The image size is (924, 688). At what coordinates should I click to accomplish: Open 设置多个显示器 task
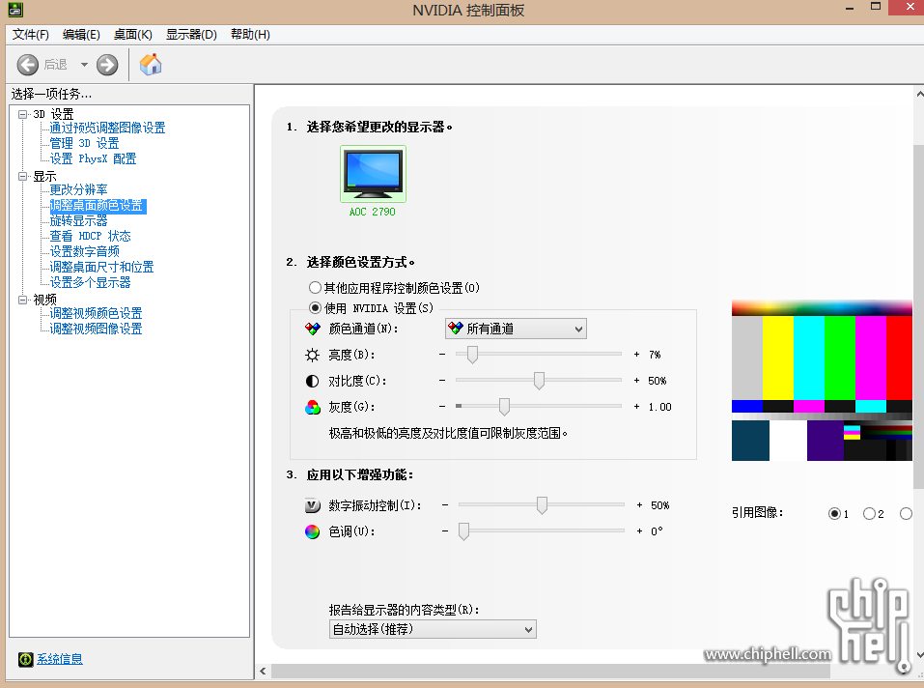90,282
